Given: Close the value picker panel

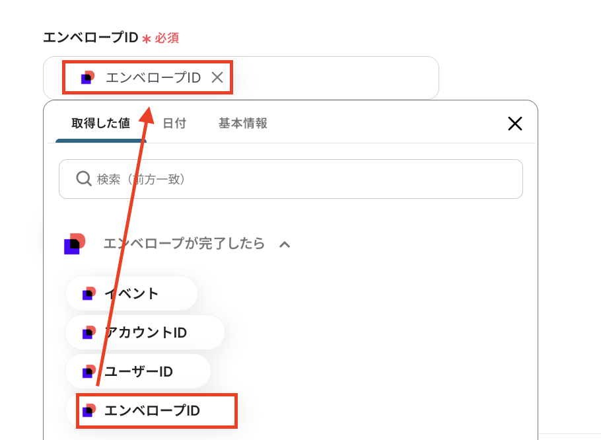Looking at the screenshot, I should pos(514,124).
